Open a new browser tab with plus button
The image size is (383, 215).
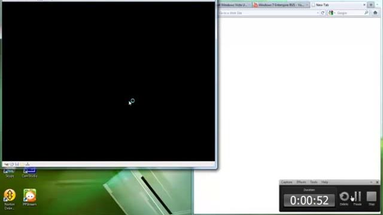371,5
